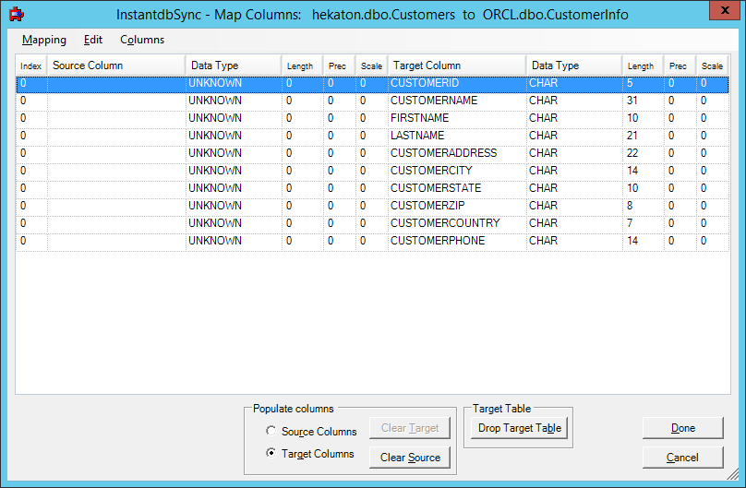
Task: Open the Columns menu
Action: [x=142, y=40]
